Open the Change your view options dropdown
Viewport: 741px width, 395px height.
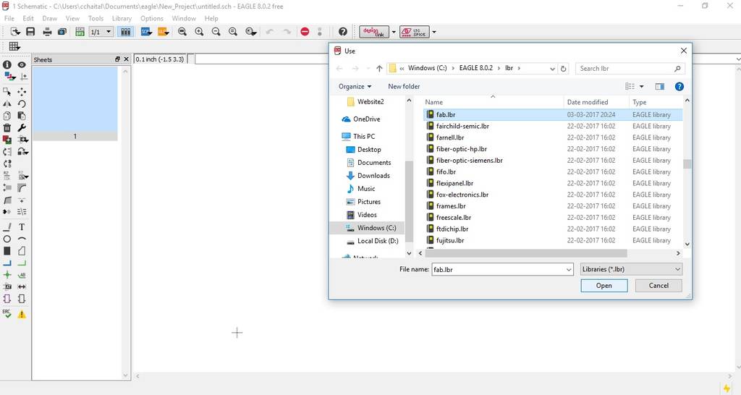tap(641, 87)
